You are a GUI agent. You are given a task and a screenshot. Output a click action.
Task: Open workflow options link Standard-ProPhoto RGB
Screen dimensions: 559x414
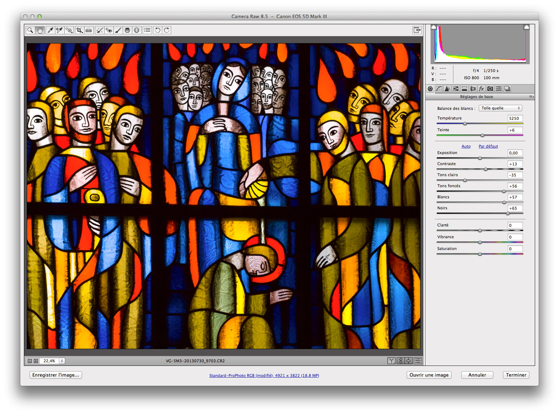pos(264,375)
